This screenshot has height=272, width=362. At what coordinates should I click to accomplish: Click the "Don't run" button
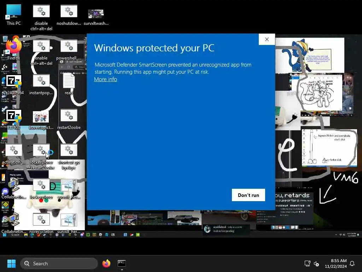tap(249, 195)
